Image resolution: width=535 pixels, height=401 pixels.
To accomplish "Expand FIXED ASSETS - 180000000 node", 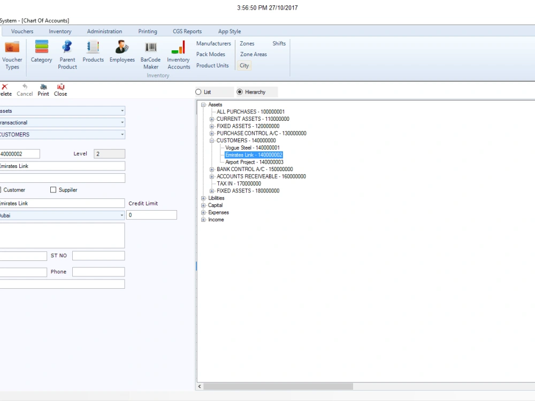I will tap(212, 191).
